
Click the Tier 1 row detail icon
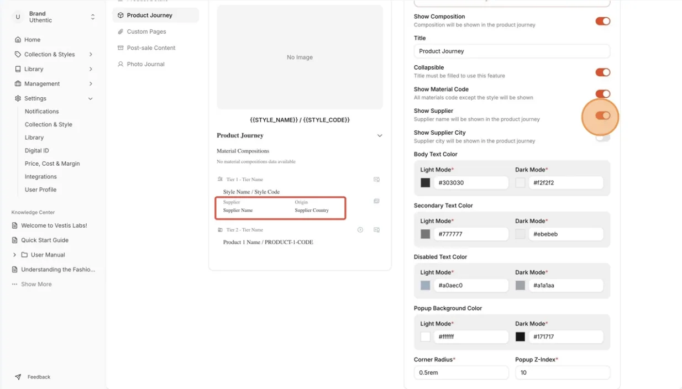click(x=376, y=180)
